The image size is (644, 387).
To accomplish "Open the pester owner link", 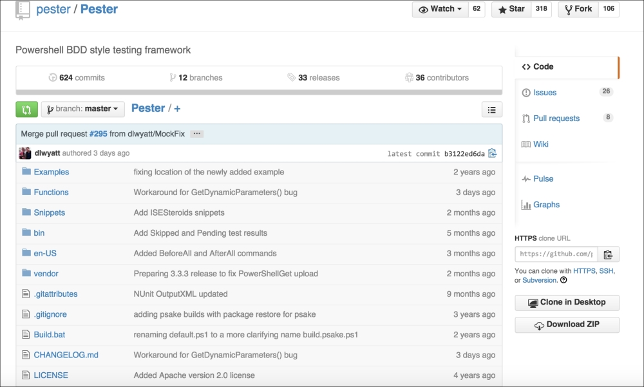I will point(53,10).
